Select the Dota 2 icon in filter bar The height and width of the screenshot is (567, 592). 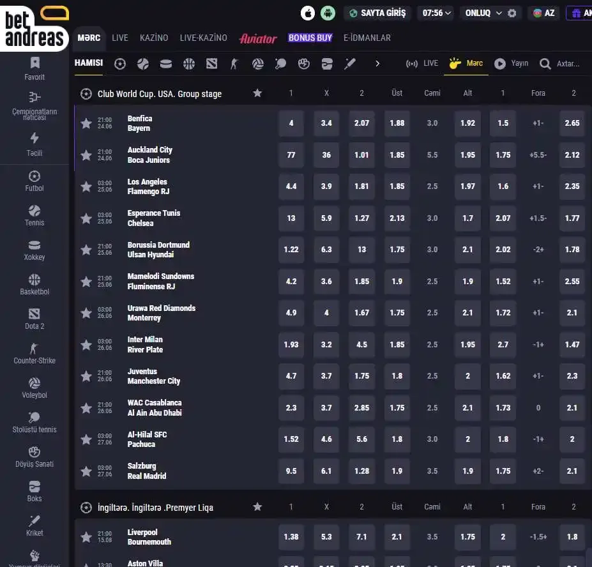212,64
